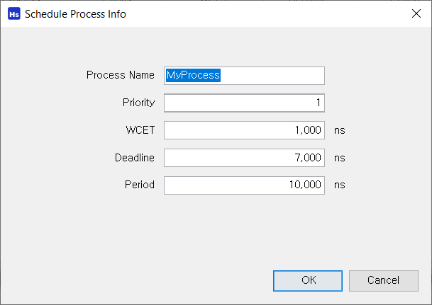This screenshot has width=432, height=305.
Task: Click into the WCET value field
Action: click(x=244, y=130)
